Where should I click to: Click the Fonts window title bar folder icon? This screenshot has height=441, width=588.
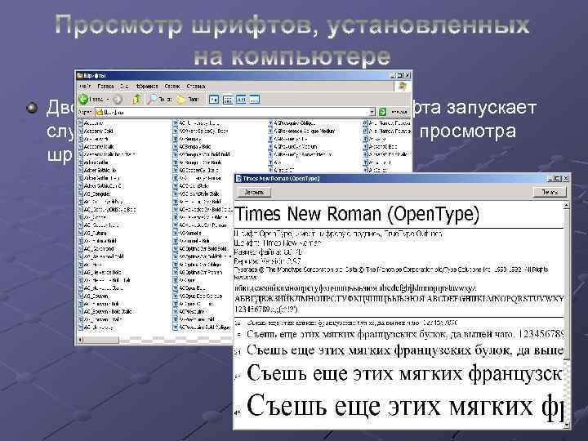tap(79, 76)
